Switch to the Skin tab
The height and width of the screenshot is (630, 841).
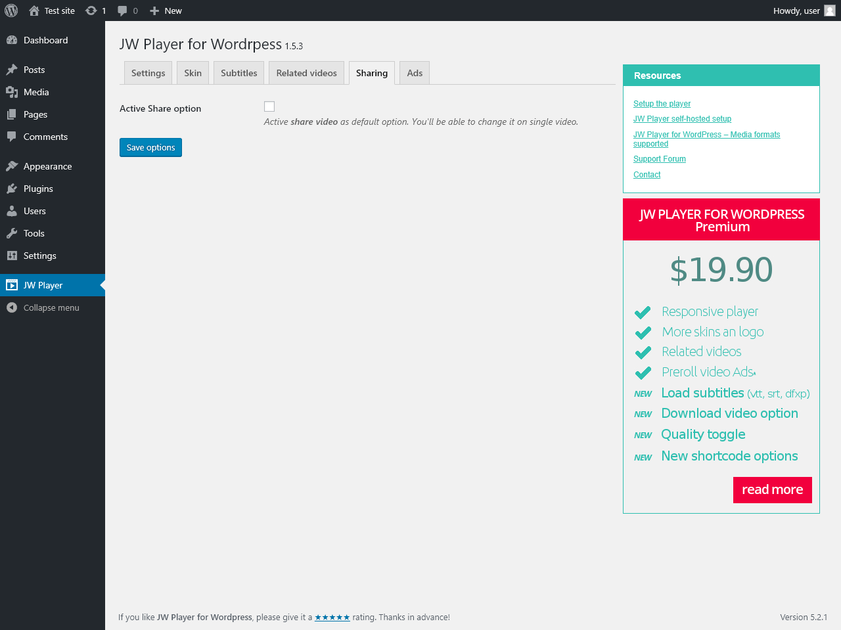coord(193,73)
